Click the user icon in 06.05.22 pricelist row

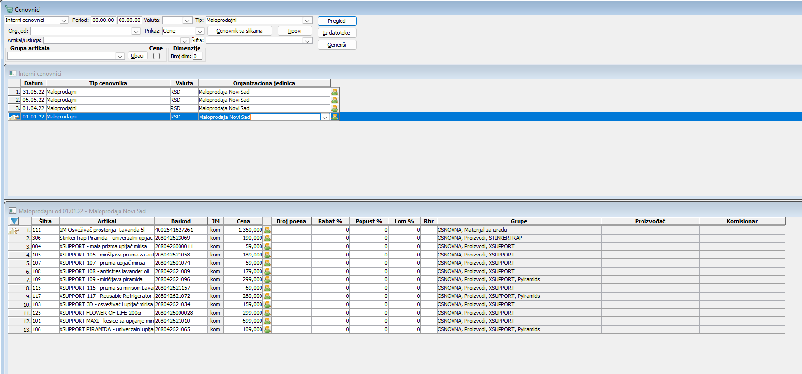click(x=335, y=100)
